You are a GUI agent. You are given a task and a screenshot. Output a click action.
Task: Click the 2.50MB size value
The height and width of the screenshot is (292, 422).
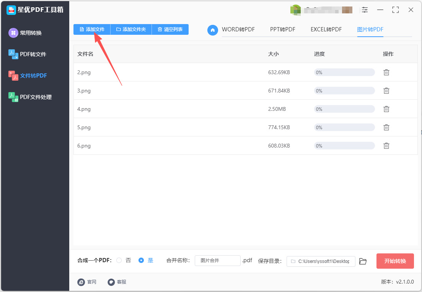(277, 109)
